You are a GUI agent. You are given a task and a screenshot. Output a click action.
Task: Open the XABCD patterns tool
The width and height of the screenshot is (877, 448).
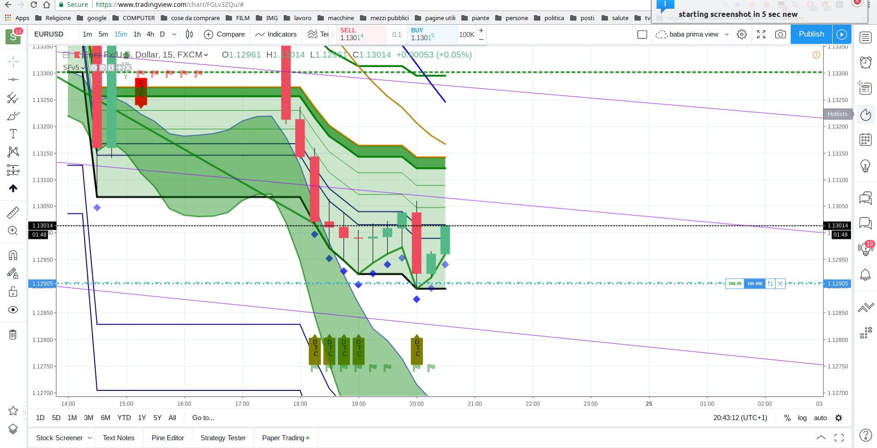coord(13,152)
